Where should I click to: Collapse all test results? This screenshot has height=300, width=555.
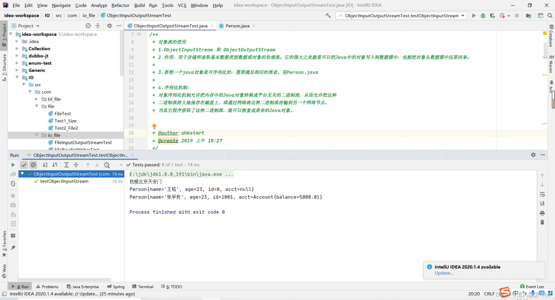click(76, 165)
